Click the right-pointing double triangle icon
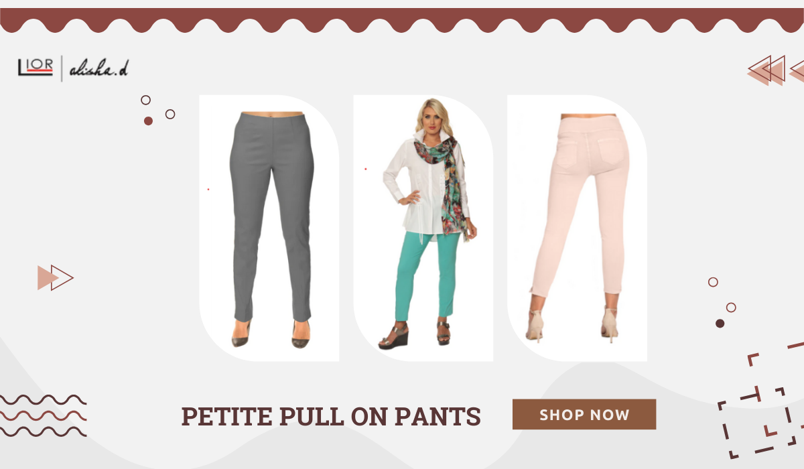The image size is (804, 469). pos(55,277)
